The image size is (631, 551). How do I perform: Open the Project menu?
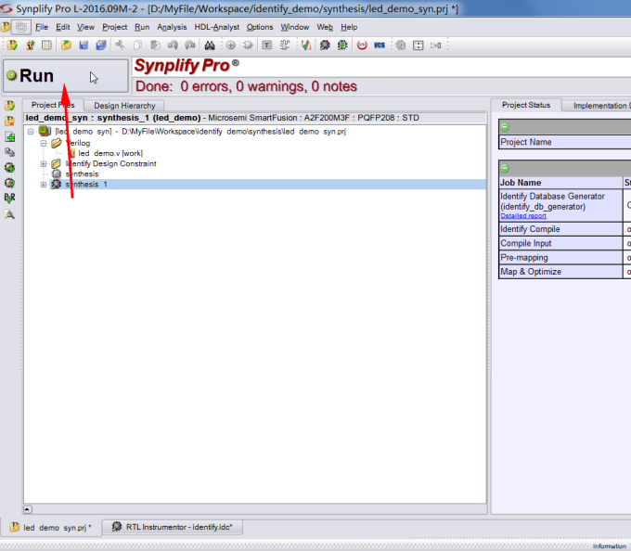(x=115, y=27)
